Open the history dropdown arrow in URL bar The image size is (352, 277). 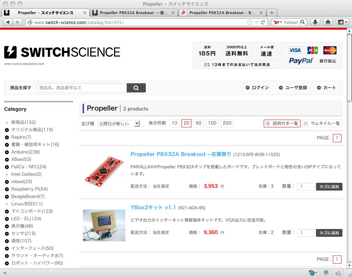coord(256,22)
